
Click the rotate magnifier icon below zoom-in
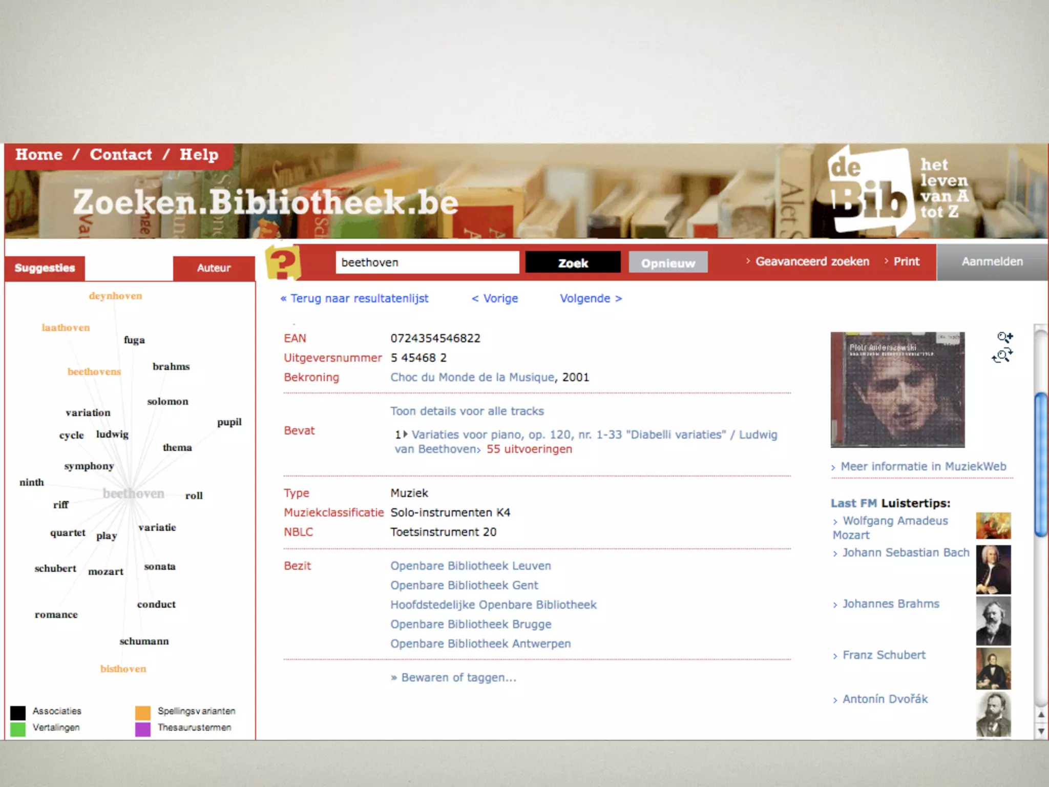click(x=1002, y=356)
